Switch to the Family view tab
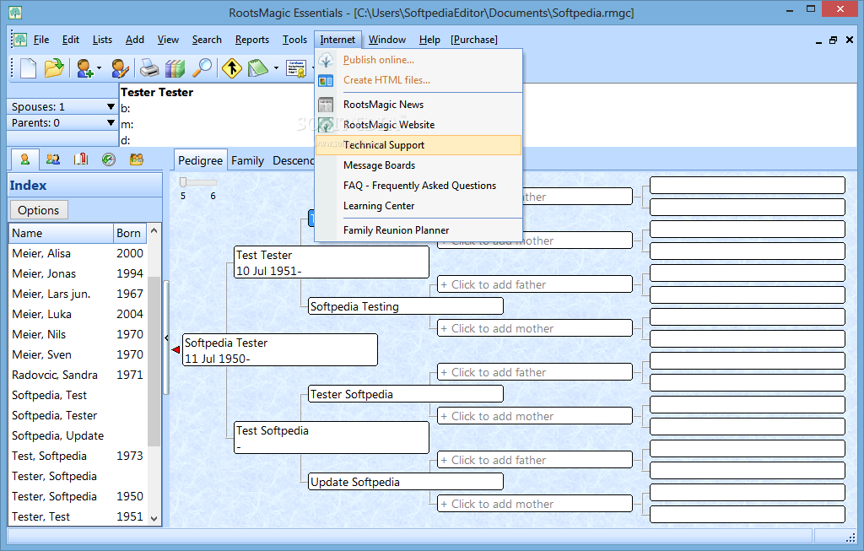The image size is (864, 551). [247, 160]
